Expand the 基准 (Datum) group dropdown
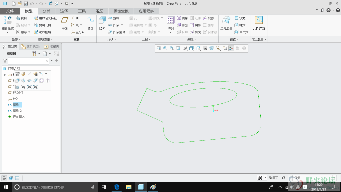341x192 pixels. [x=78, y=39]
